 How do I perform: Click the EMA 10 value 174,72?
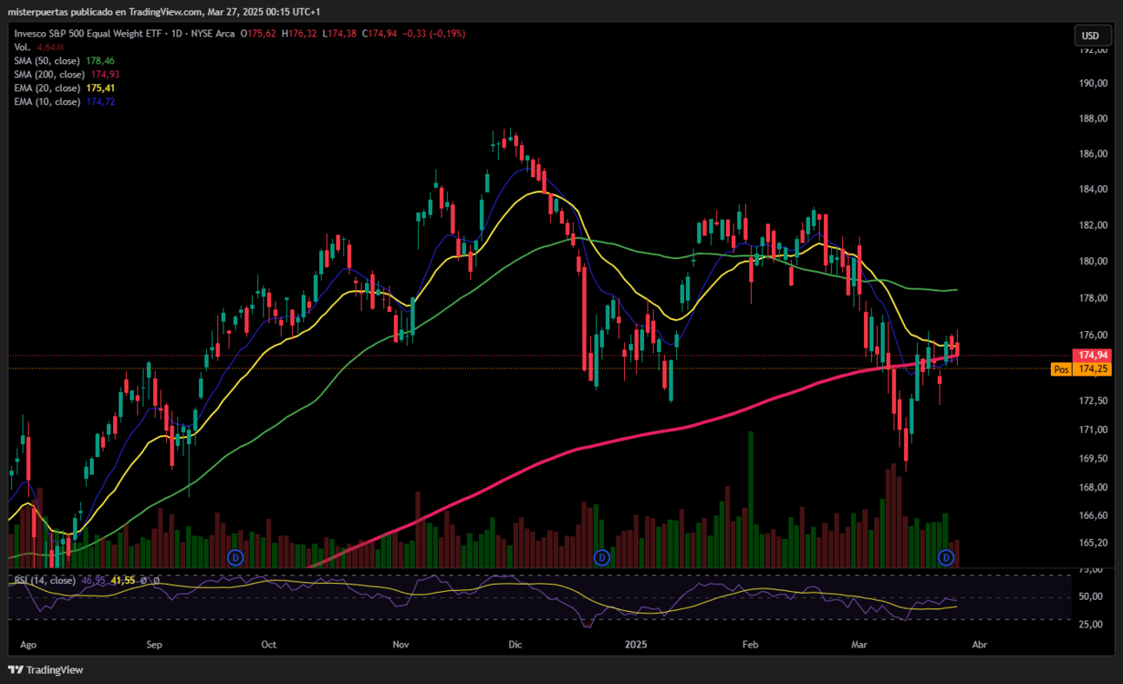100,102
